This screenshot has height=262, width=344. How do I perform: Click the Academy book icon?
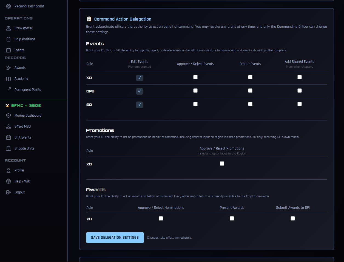tap(8, 79)
